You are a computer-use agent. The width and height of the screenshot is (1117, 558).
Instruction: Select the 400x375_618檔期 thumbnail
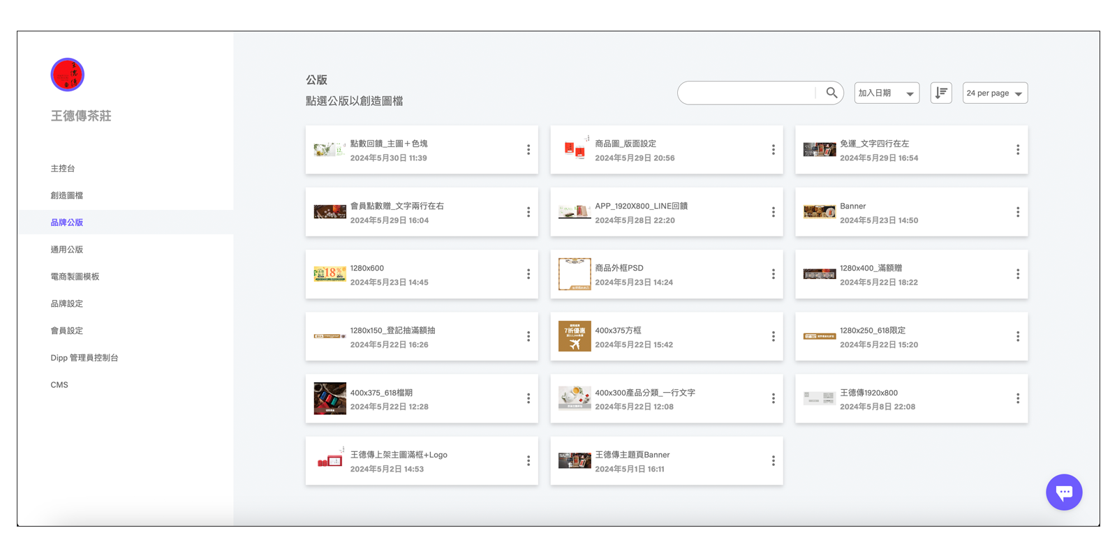[330, 398]
